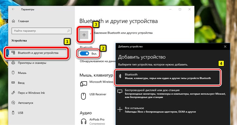Viewport: 237px width, 125px height.
Task: Click the wireless display monitor icon
Action: click(120, 91)
